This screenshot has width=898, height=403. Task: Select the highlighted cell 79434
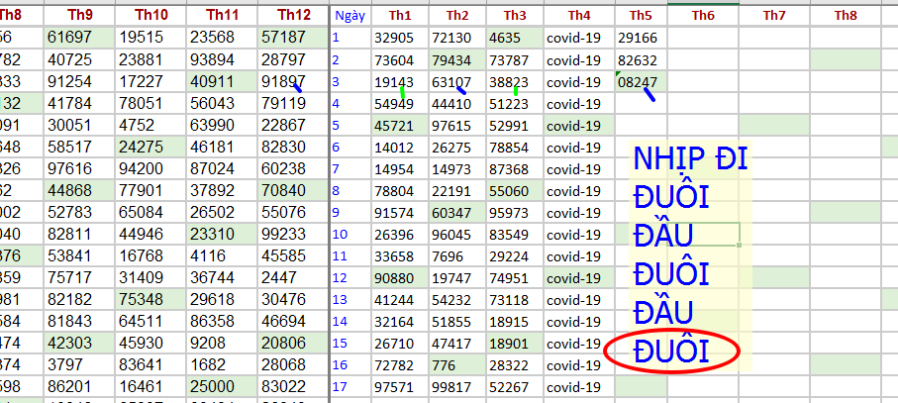point(457,60)
